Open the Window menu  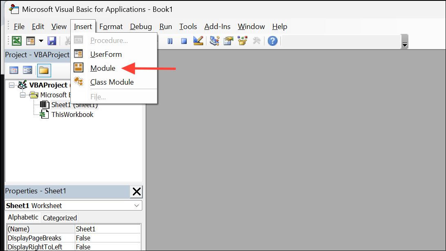251,27
